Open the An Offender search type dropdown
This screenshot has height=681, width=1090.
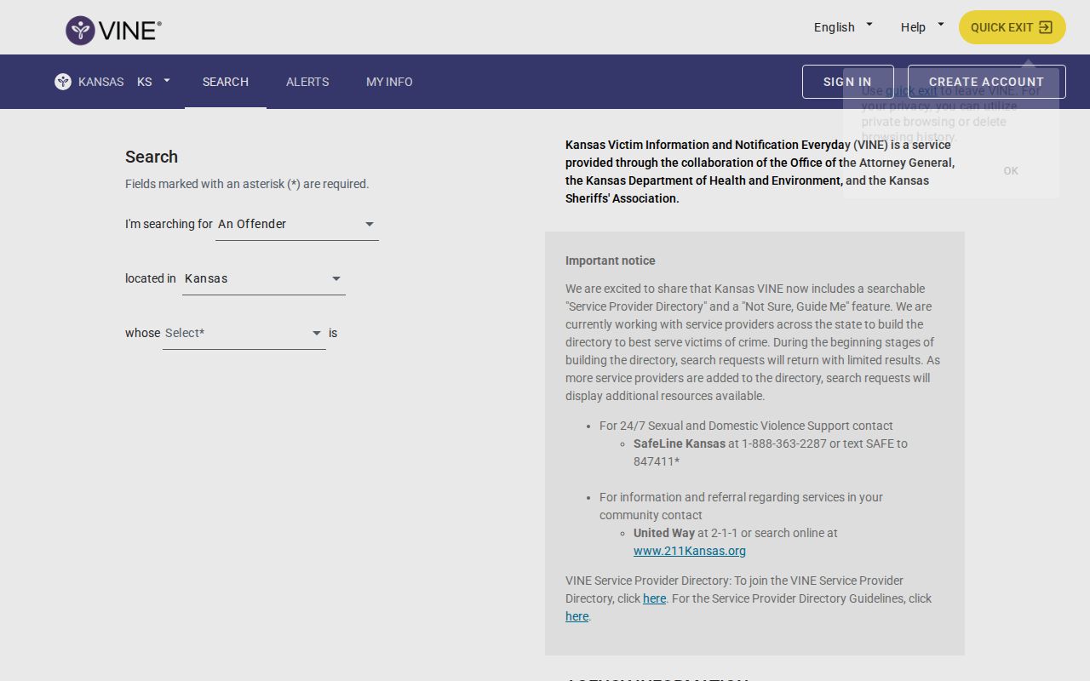(297, 224)
